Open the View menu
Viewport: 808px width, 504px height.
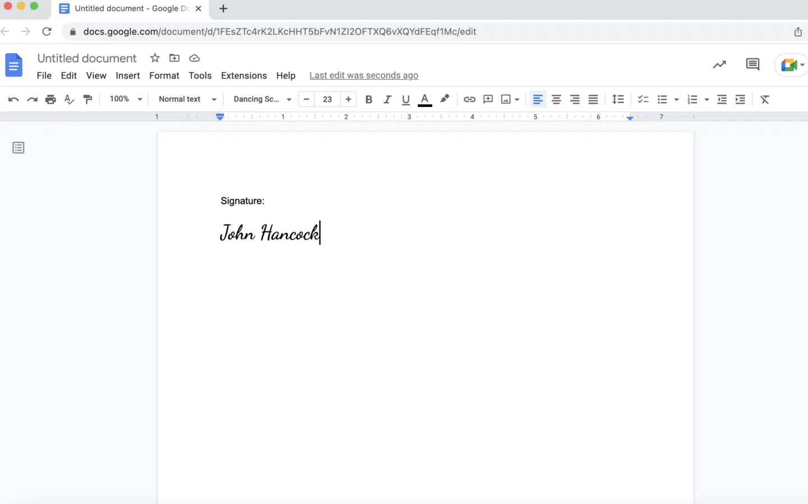tap(96, 75)
